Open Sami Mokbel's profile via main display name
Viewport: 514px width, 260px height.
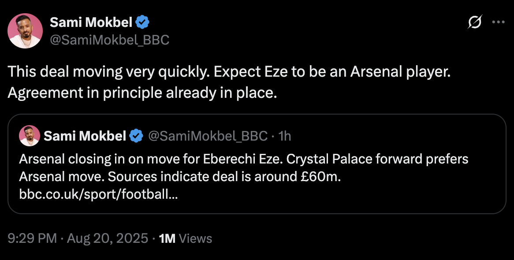click(91, 21)
